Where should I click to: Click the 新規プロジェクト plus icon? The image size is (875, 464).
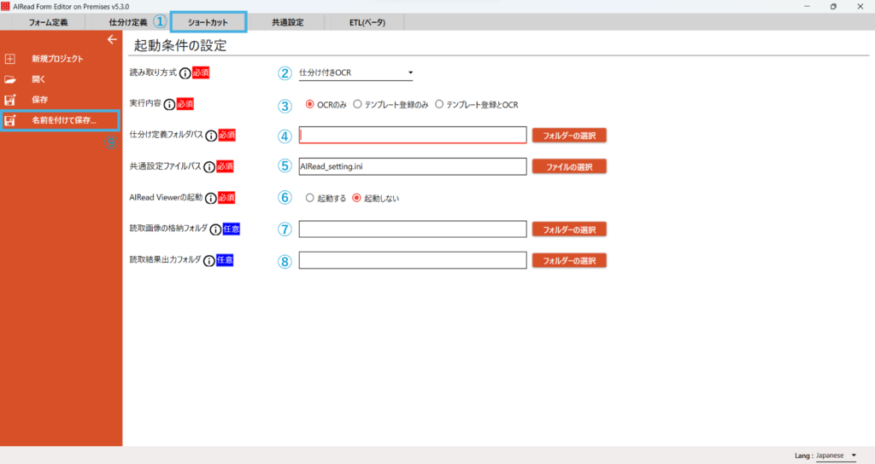[x=10, y=59]
